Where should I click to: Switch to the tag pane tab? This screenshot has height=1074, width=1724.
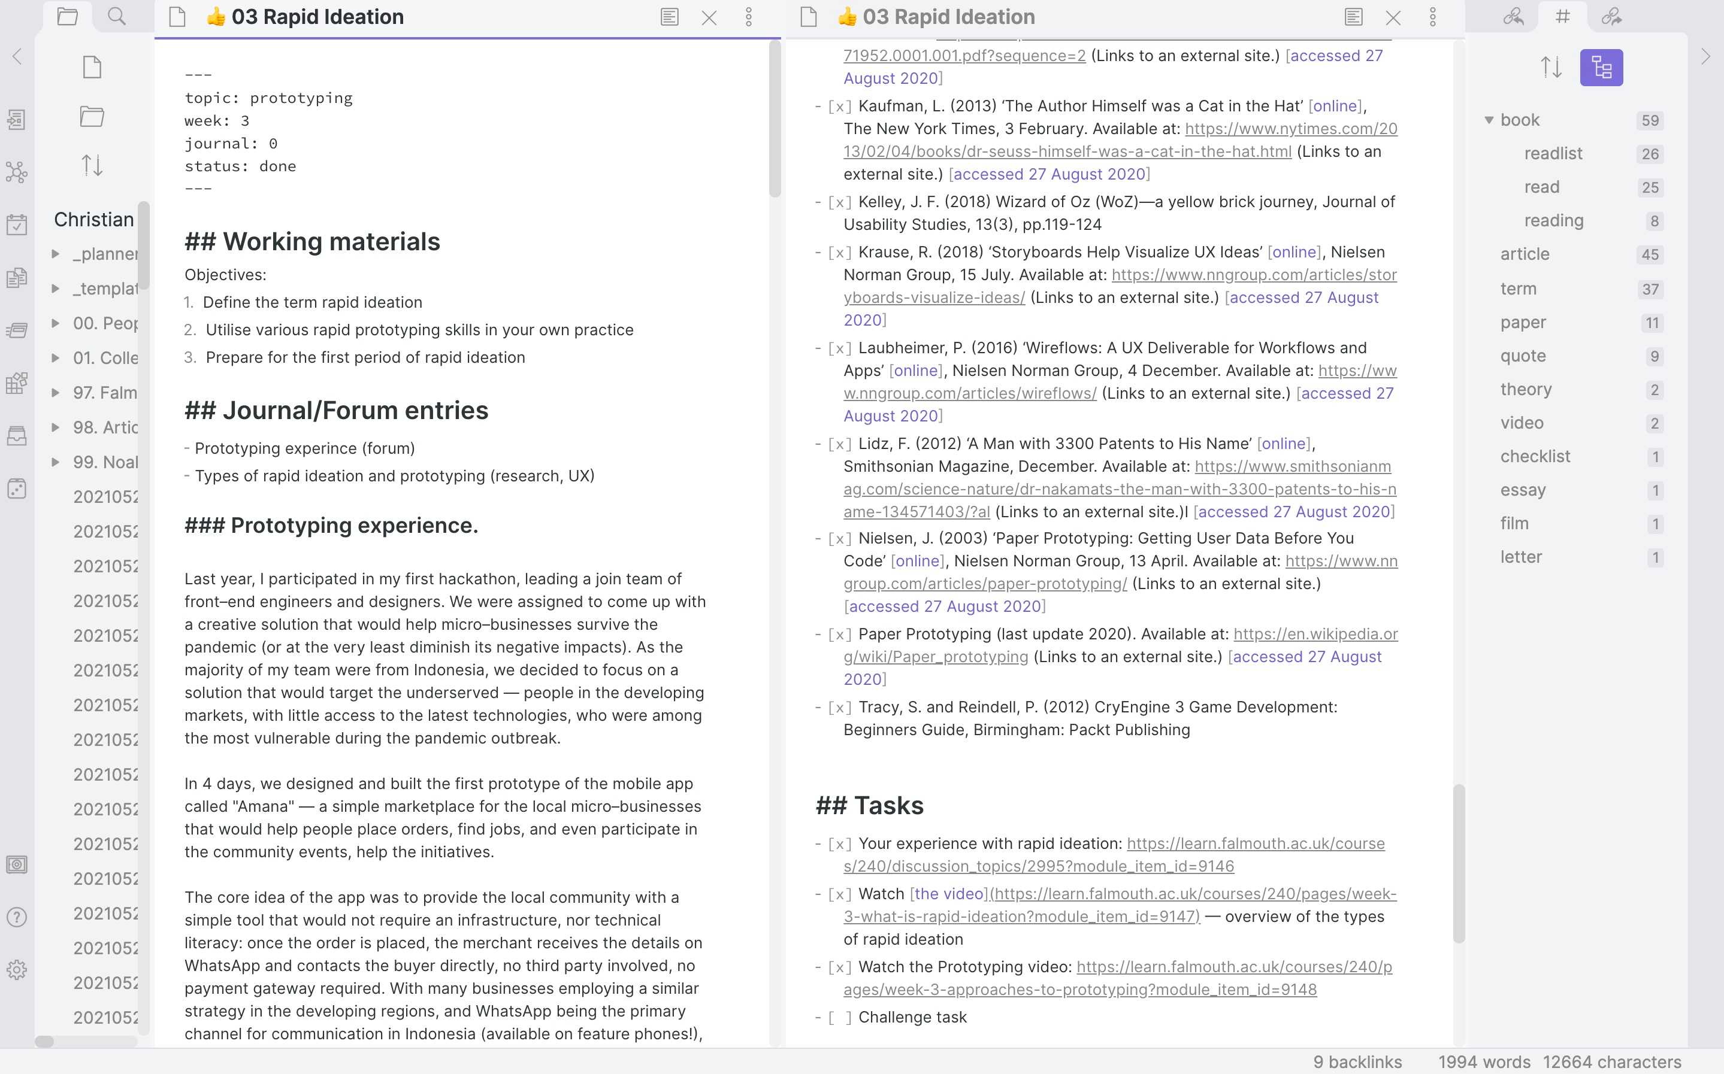(1562, 16)
